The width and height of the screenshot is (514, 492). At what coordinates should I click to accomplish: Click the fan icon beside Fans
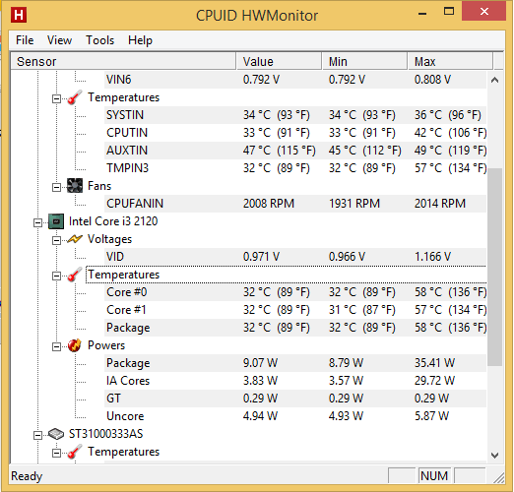pos(75,186)
